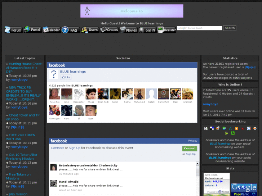The width and height of the screenshot is (262, 196).
Task: Open the Forum navigation button
Action: (13, 30)
